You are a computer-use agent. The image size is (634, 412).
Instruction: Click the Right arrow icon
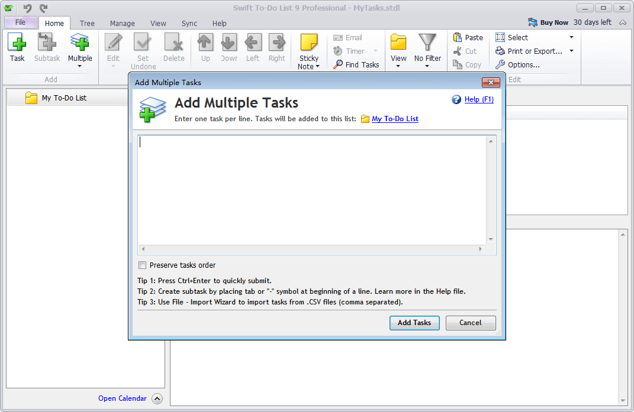point(277,42)
